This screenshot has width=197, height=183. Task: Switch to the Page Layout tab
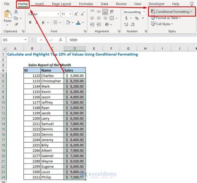62,4
